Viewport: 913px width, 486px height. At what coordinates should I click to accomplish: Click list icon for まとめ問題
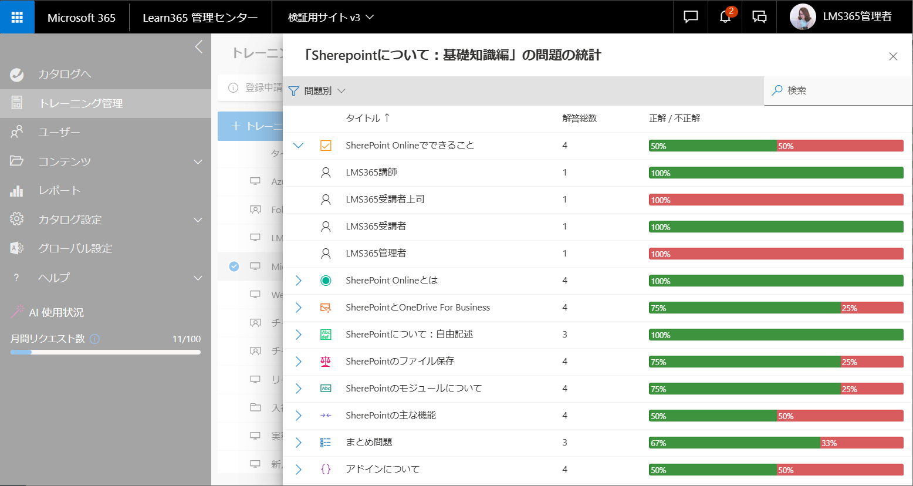326,443
